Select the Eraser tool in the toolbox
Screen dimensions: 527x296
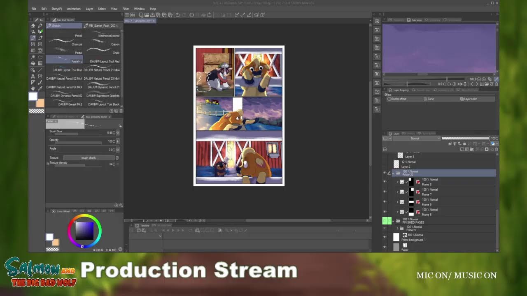(x=33, y=25)
